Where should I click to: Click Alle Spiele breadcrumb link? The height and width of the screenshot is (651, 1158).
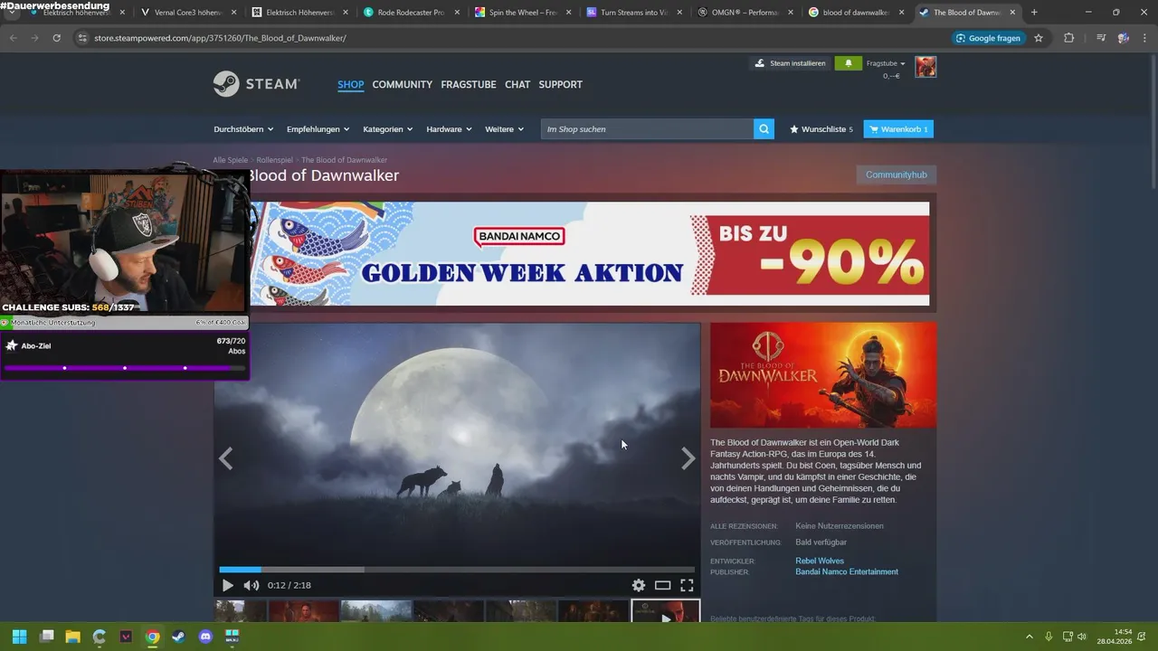(x=231, y=160)
